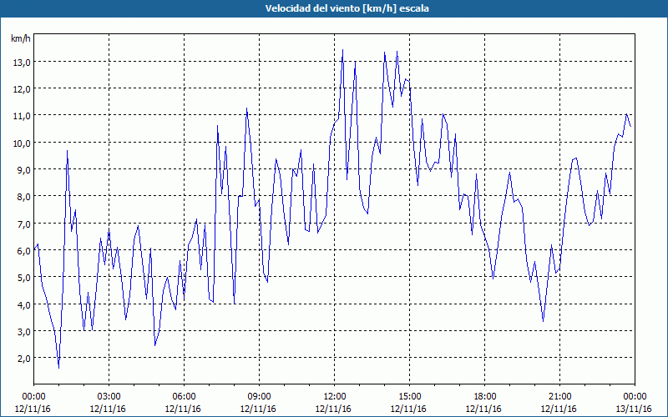
Task: Select the 11,0 y-axis value
Action: click(22, 116)
